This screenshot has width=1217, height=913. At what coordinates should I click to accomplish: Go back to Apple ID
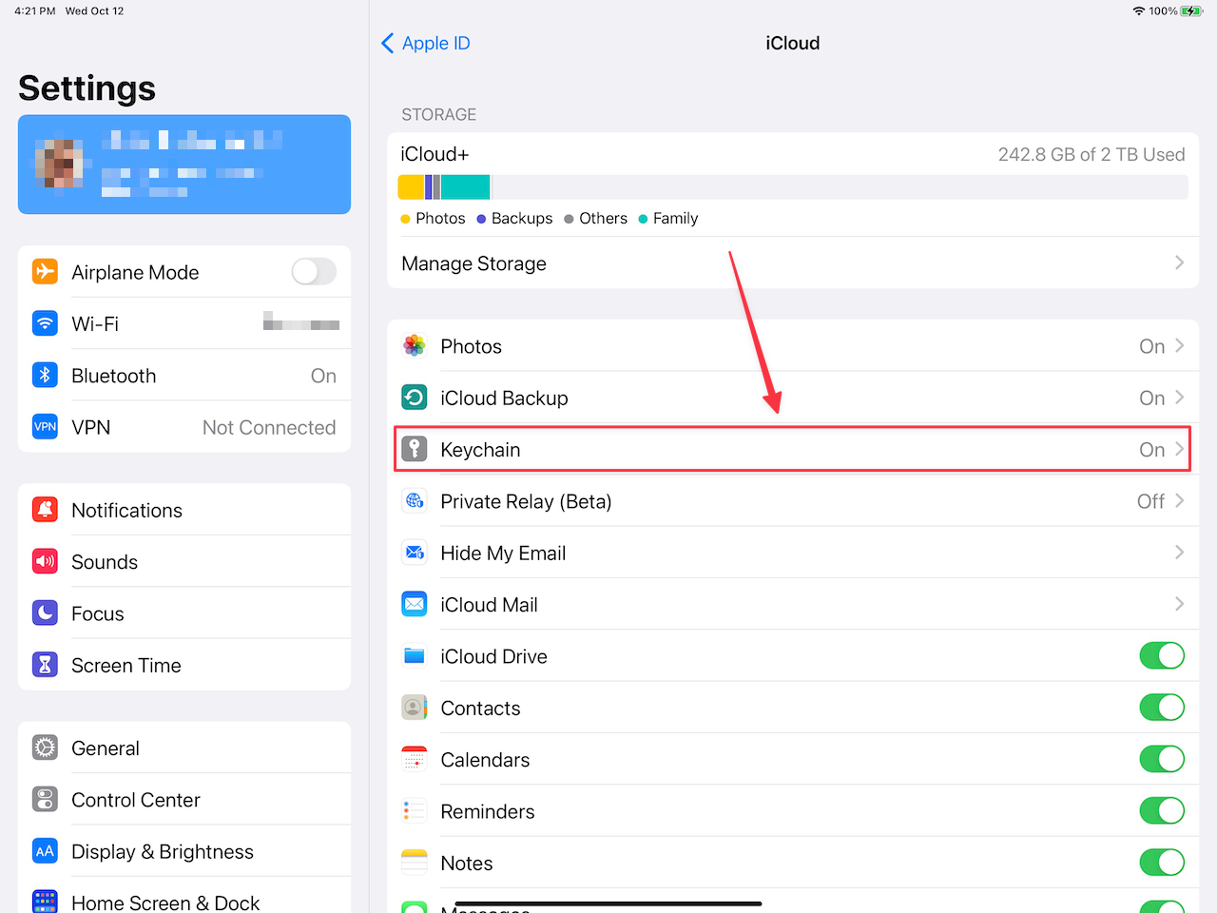(x=425, y=43)
